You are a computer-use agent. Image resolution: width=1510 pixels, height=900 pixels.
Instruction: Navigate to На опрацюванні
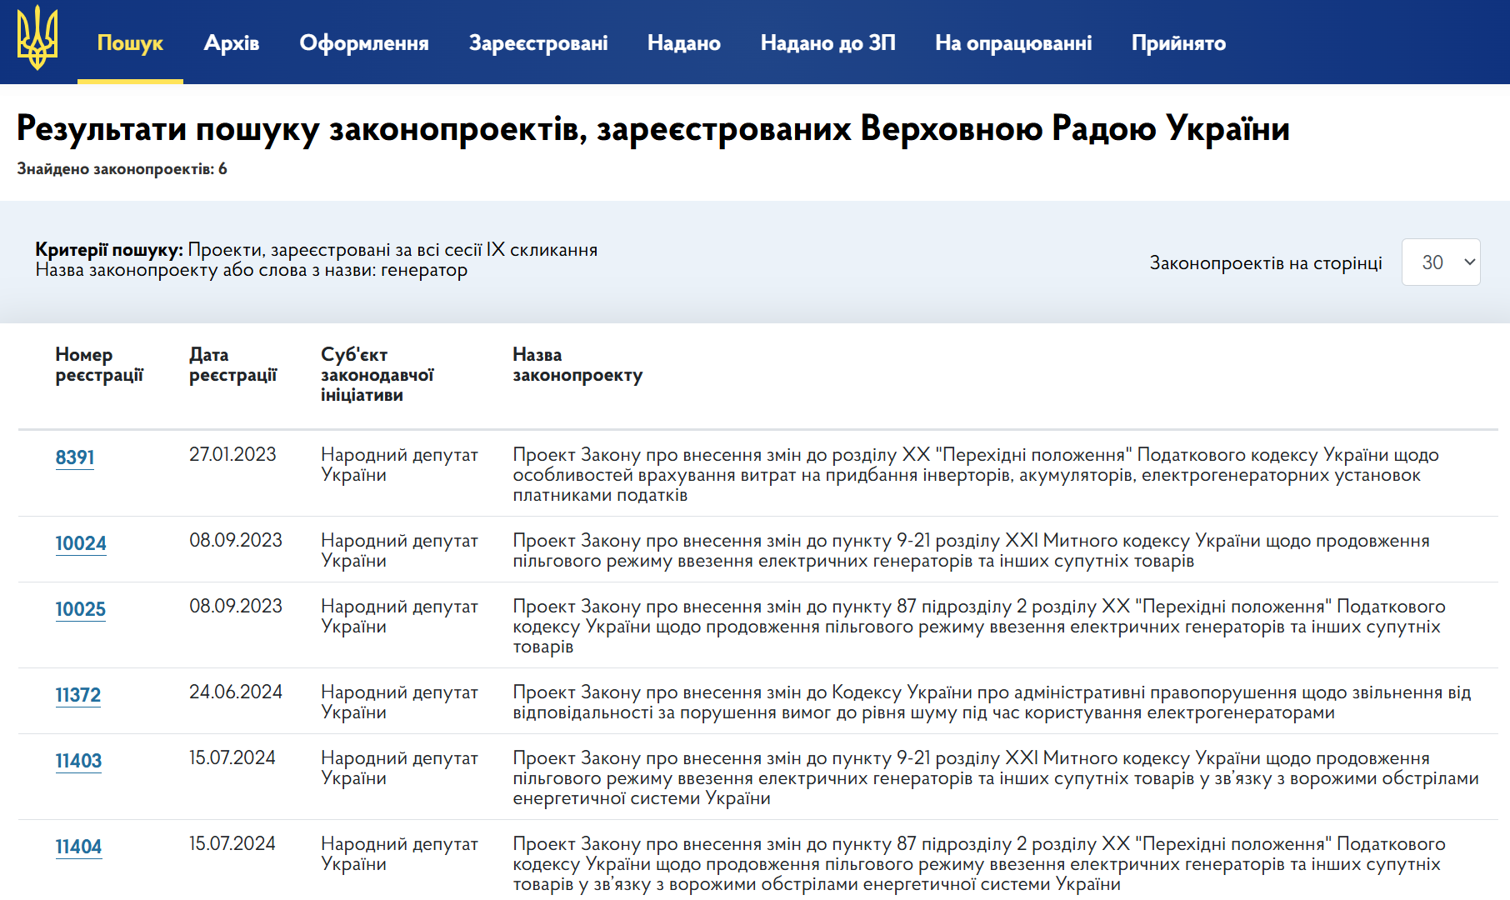coord(1013,43)
